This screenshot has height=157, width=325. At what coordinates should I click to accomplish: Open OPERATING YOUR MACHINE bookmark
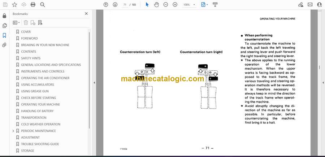40,104
